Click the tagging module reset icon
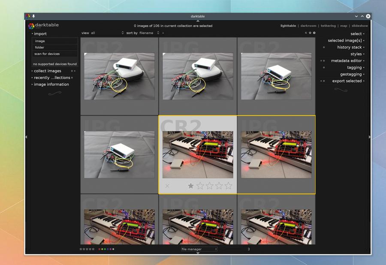 pyautogui.click(x=324, y=67)
